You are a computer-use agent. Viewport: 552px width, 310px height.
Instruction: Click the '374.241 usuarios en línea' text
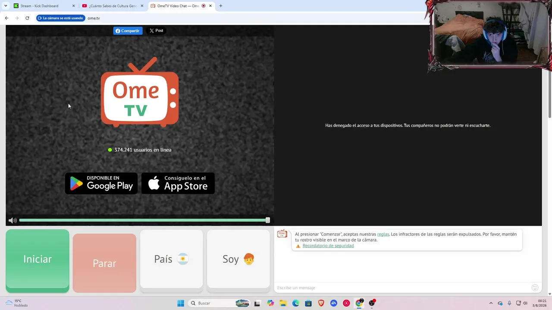click(x=143, y=150)
